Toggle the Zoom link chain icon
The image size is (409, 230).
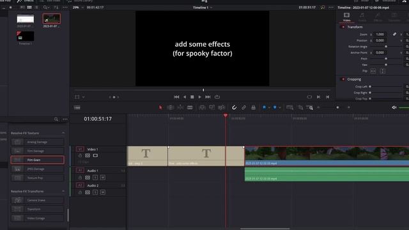pos(395,34)
